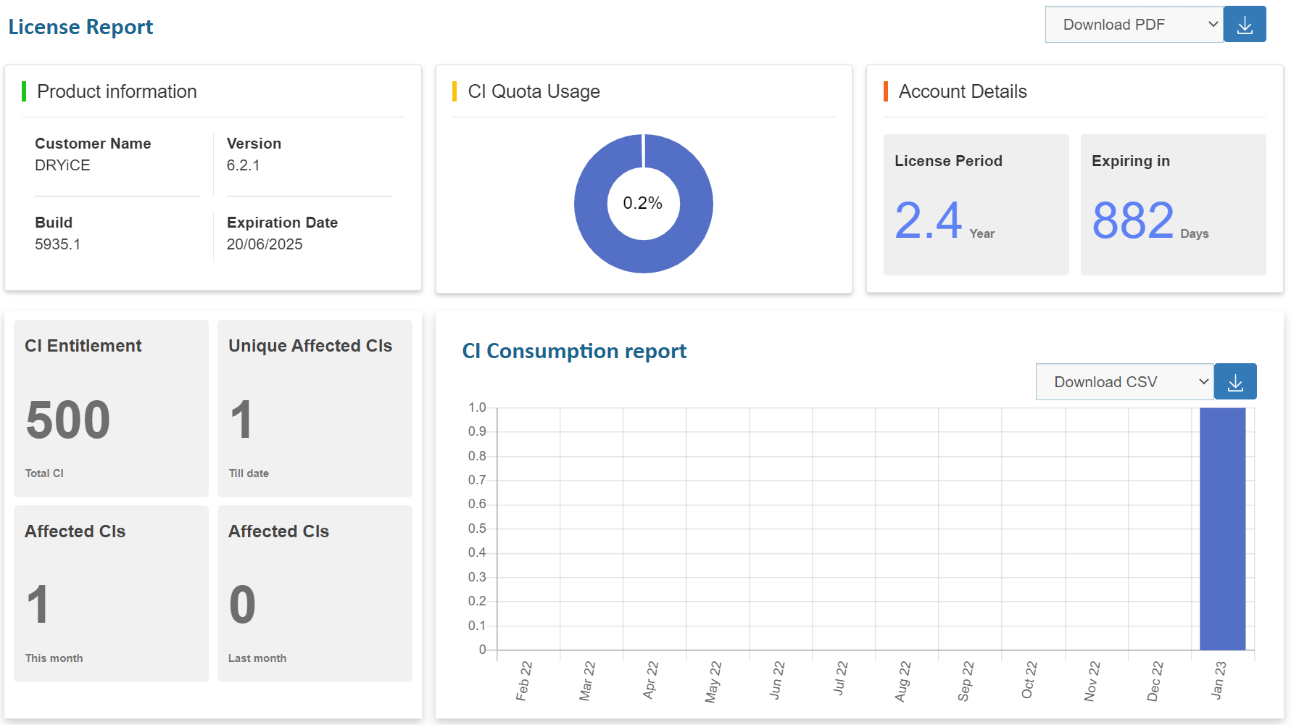This screenshot has height=725, width=1299.
Task: Click the 0.2% label in the donut
Action: click(x=643, y=203)
